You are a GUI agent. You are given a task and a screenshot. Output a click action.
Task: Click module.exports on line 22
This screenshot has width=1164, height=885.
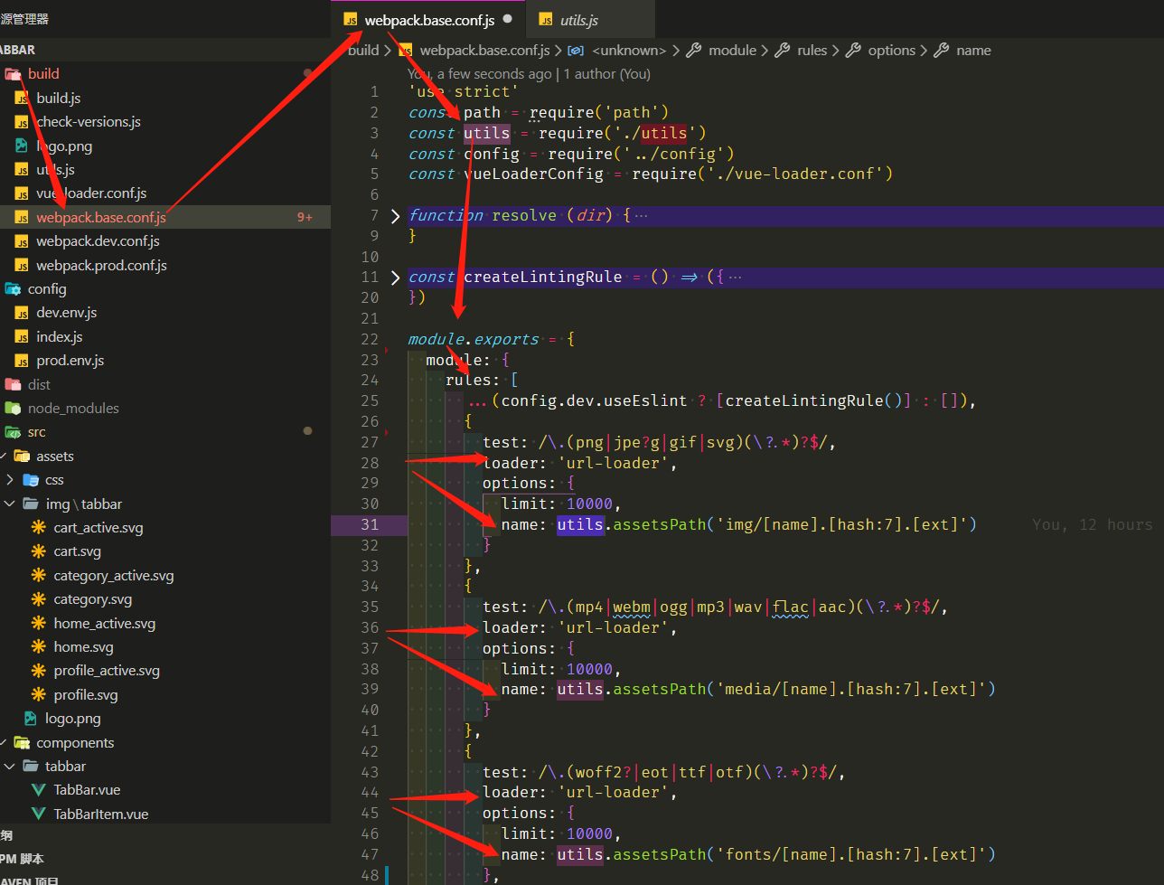474,340
